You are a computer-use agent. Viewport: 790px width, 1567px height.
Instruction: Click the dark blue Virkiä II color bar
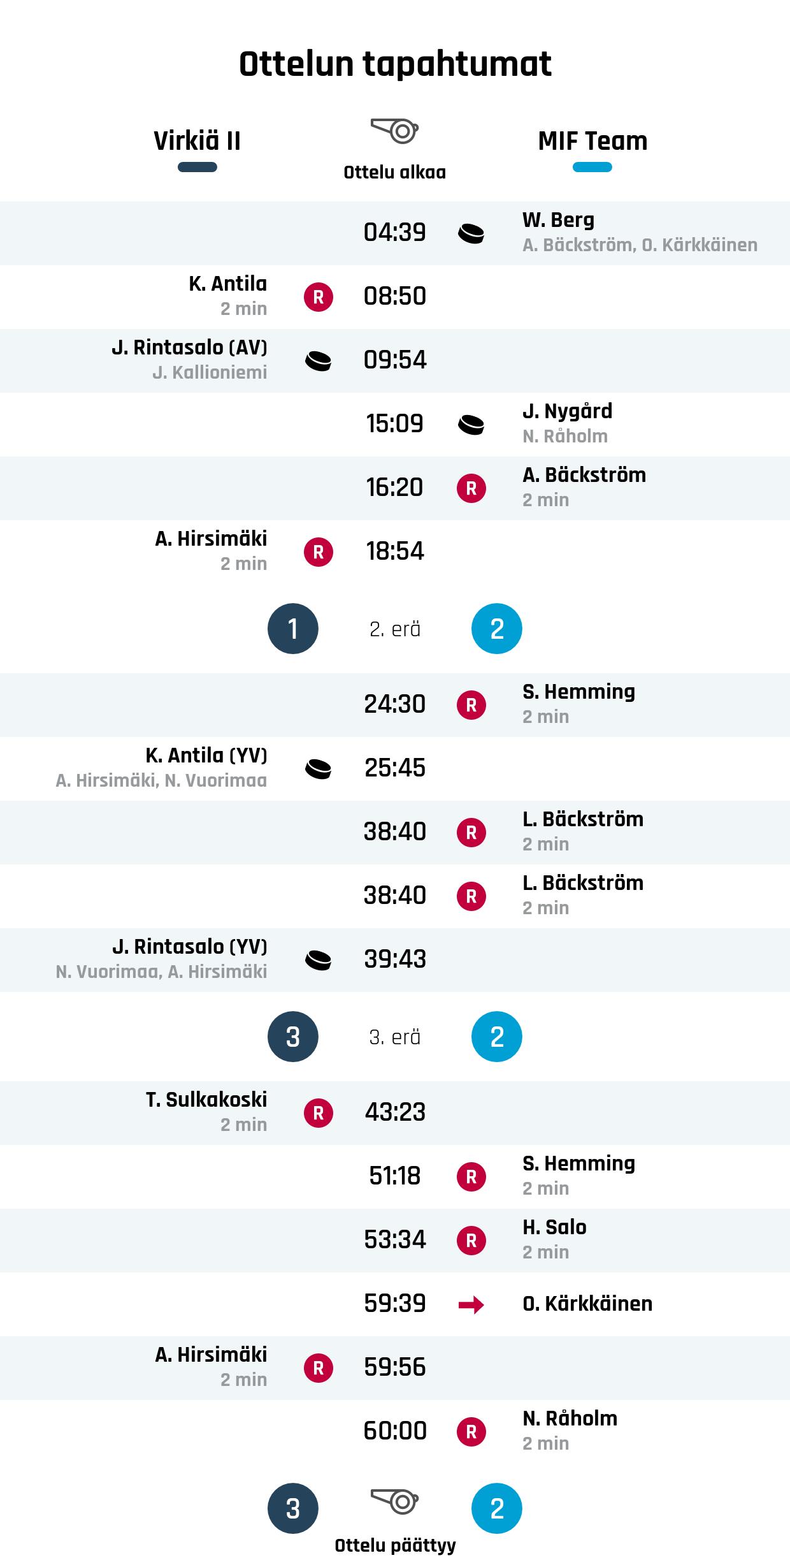coord(197,168)
